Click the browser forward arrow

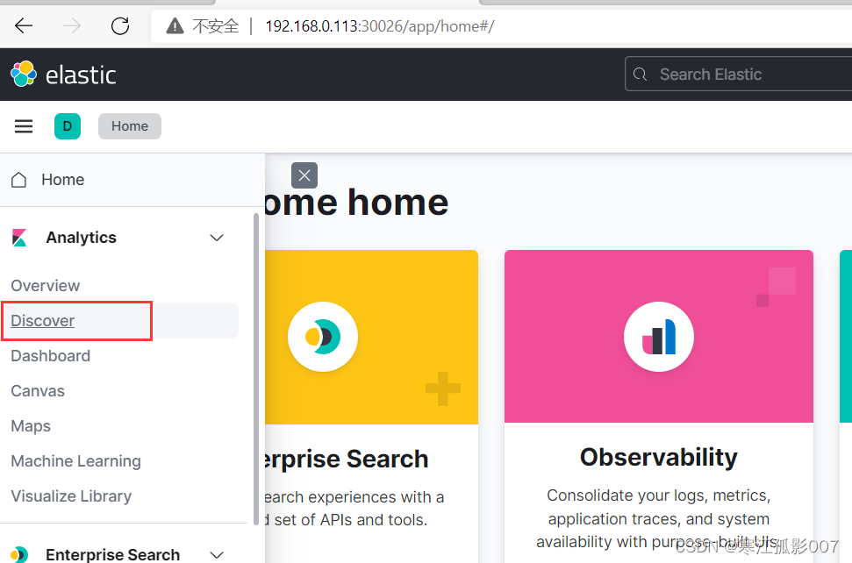pos(72,25)
